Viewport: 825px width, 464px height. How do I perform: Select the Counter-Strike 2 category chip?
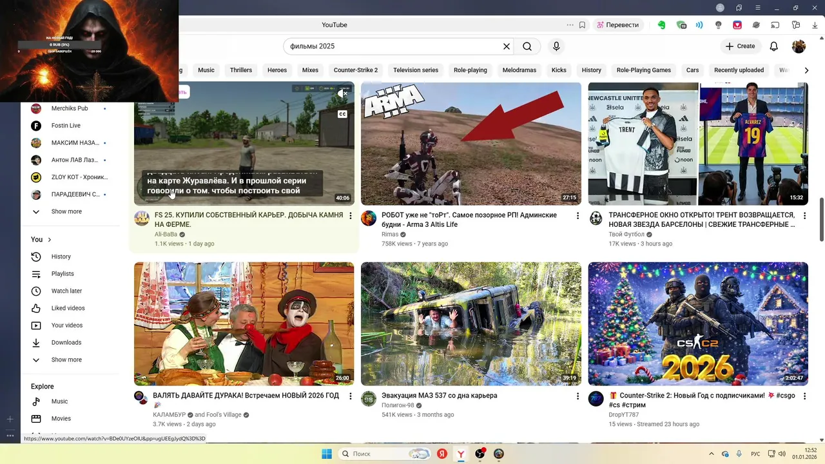[356, 70]
